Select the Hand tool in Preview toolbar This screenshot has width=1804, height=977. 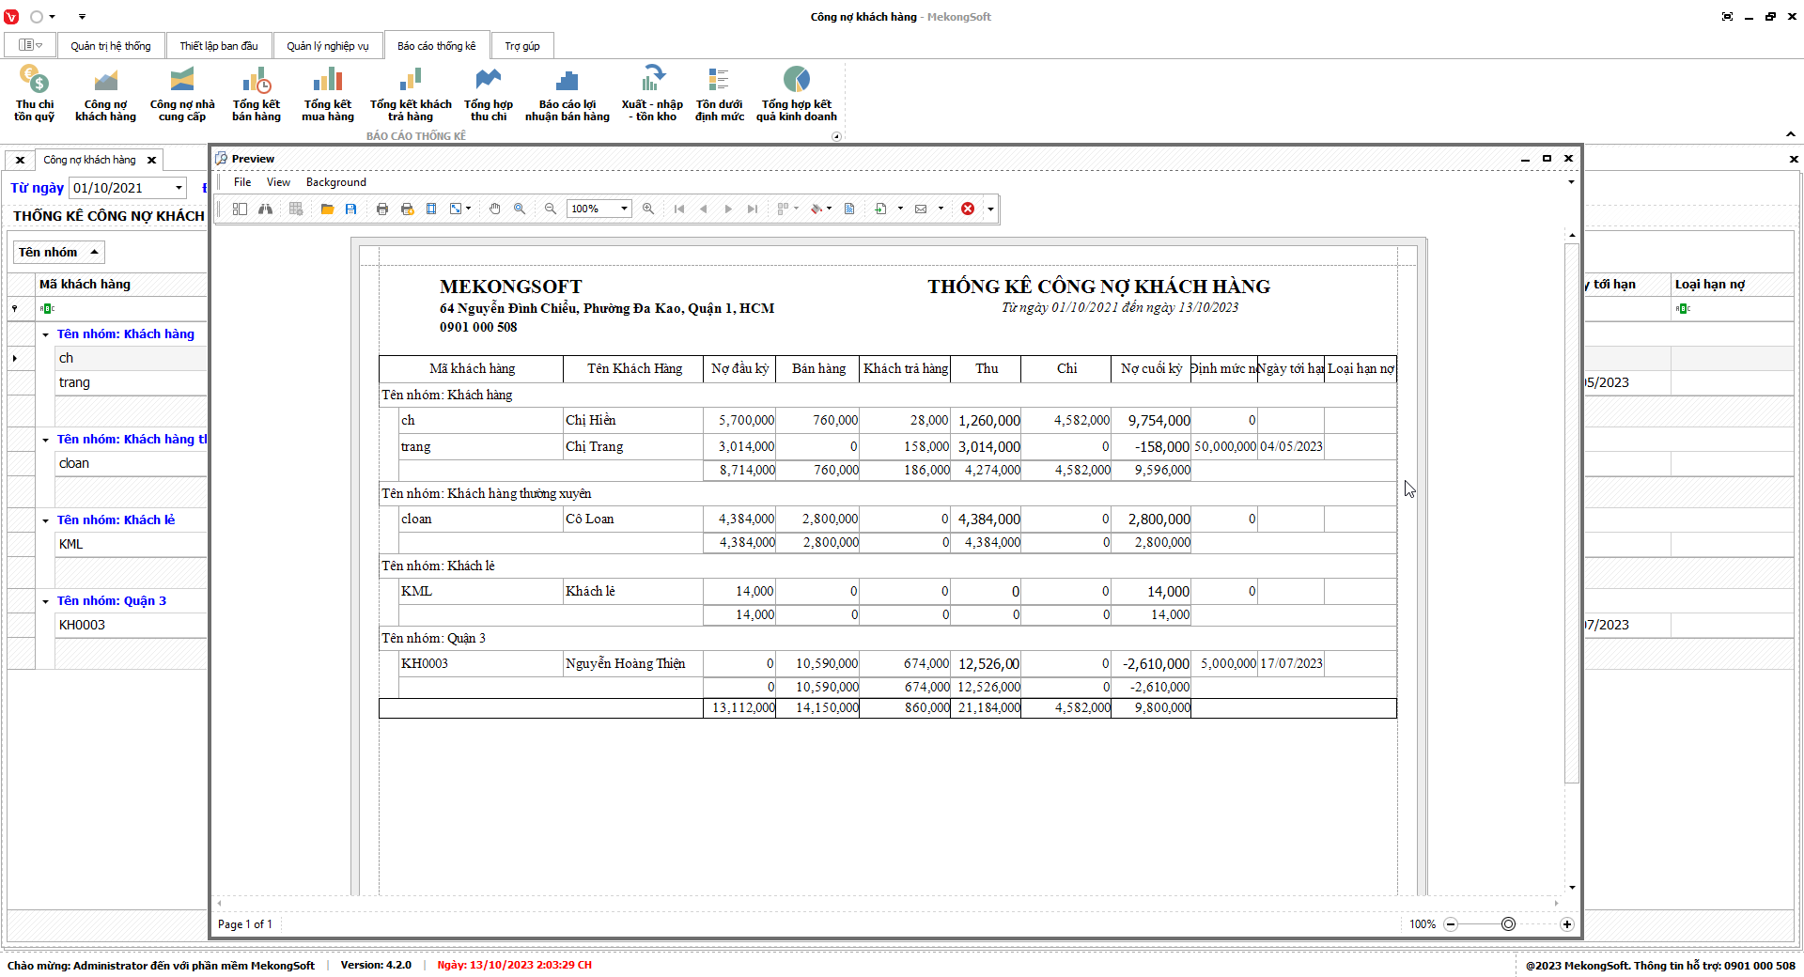click(495, 209)
